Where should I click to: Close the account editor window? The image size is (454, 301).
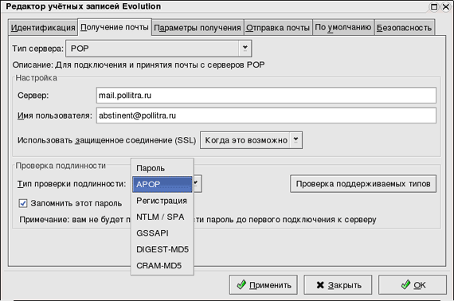click(x=446, y=6)
